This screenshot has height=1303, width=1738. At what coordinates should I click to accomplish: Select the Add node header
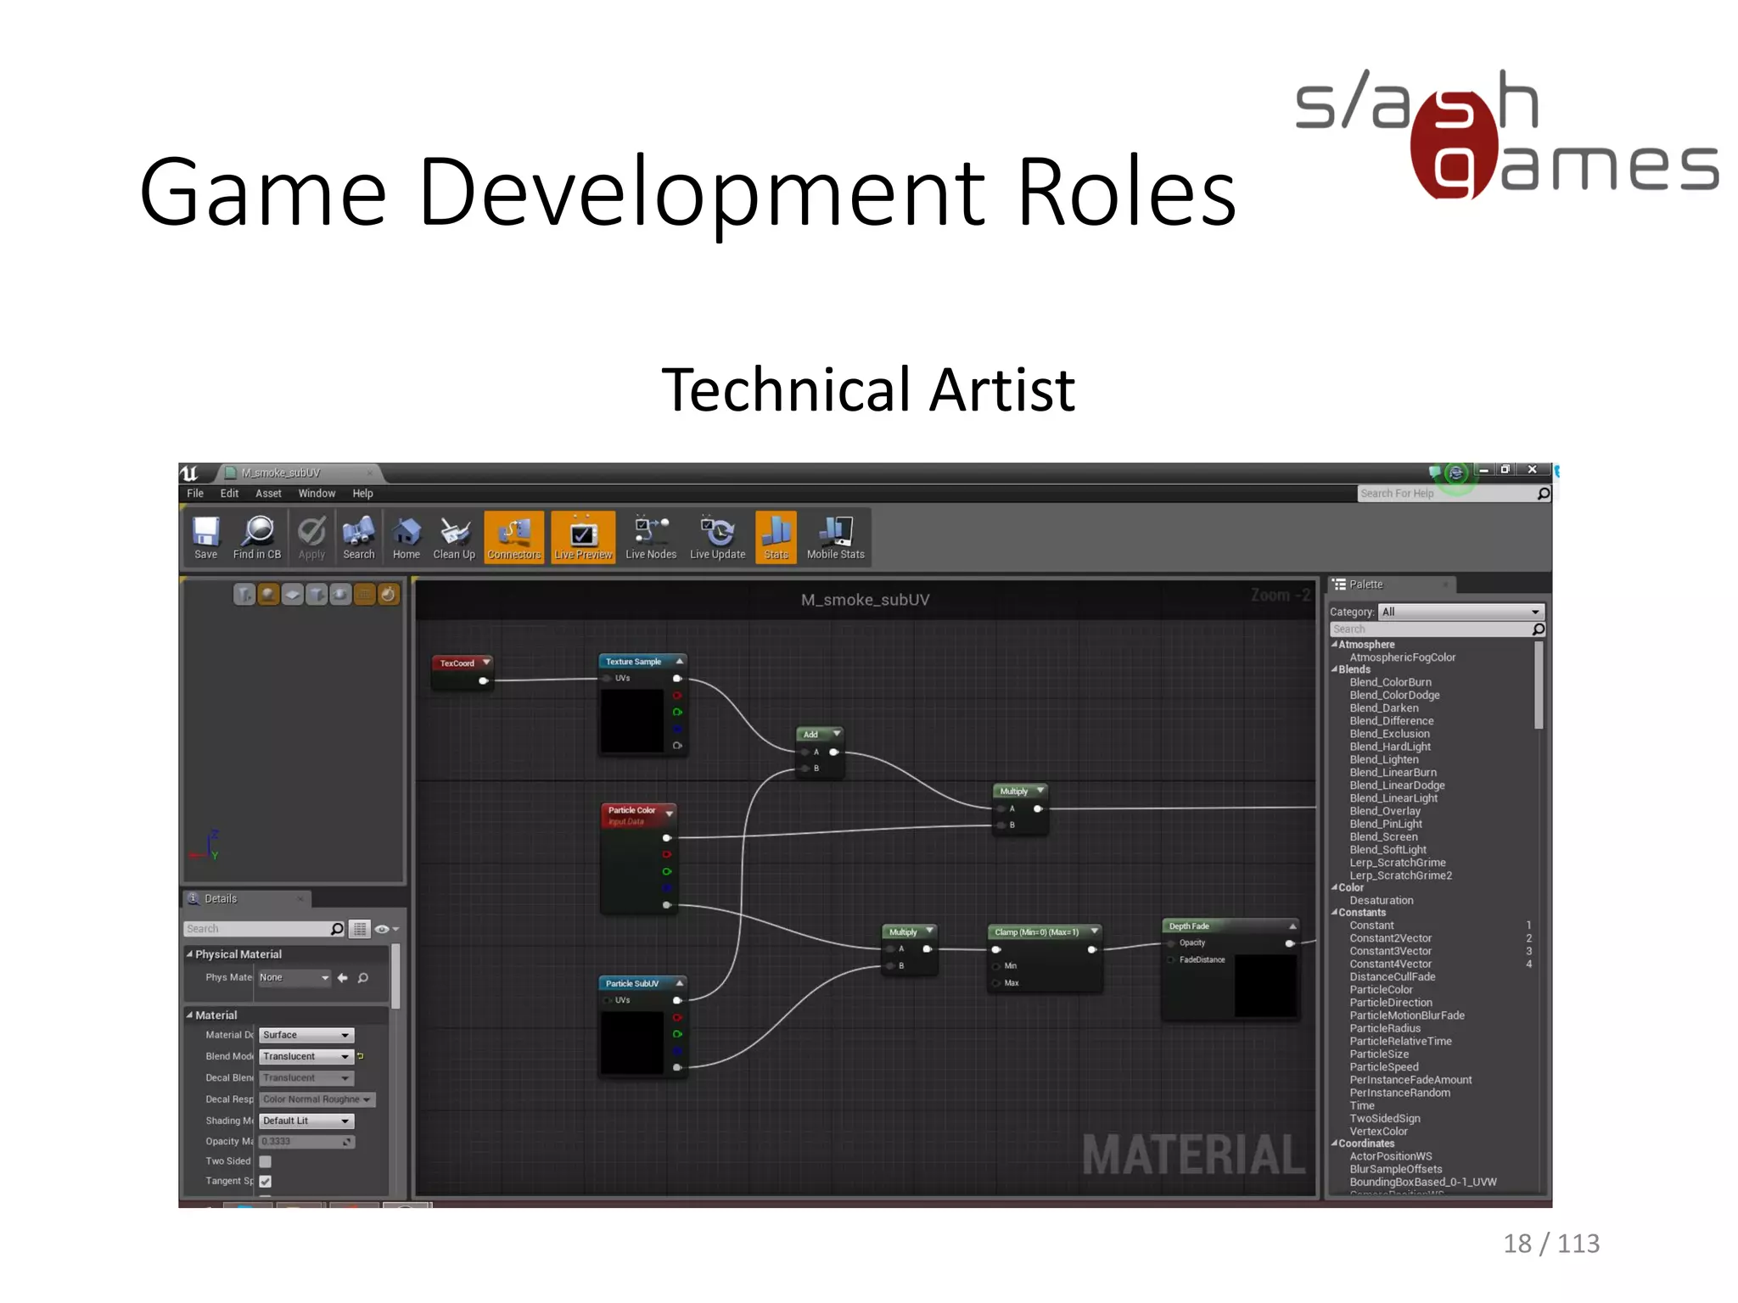819,735
